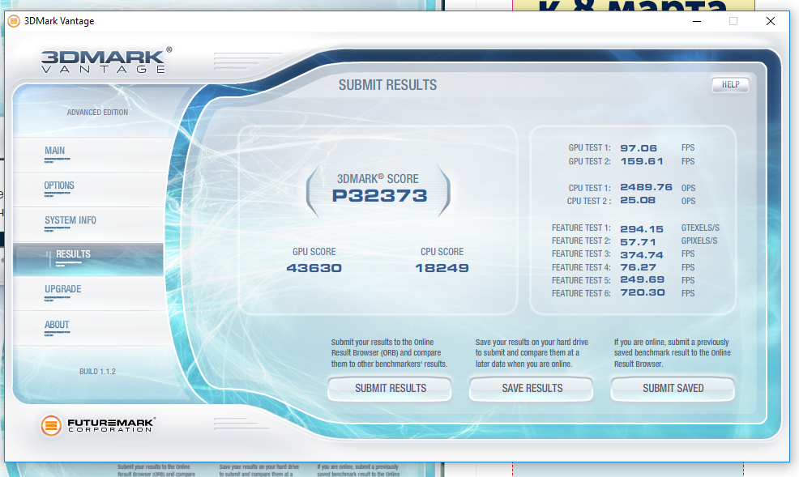Click the SUBMIT SAVED button
Image resolution: width=799 pixels, height=477 pixels.
[673, 389]
